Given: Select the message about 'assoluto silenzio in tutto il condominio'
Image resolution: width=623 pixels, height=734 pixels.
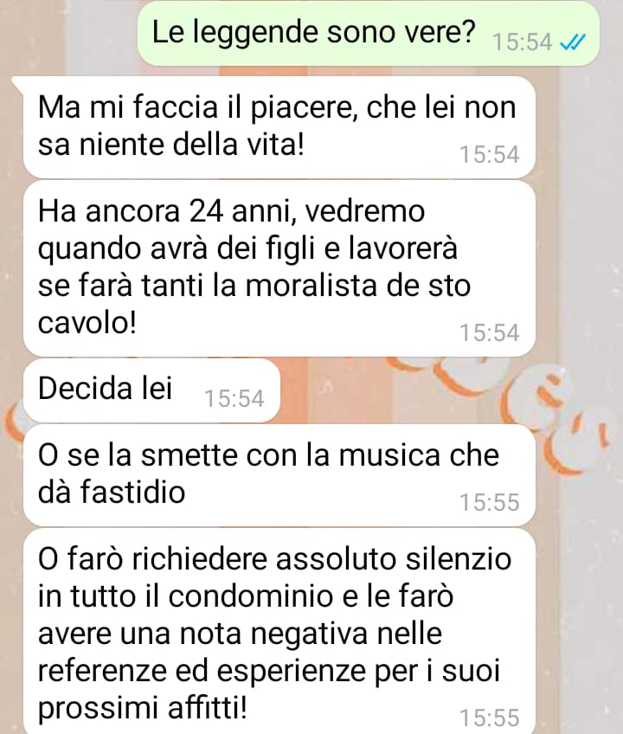Looking at the screenshot, I should (x=279, y=631).
